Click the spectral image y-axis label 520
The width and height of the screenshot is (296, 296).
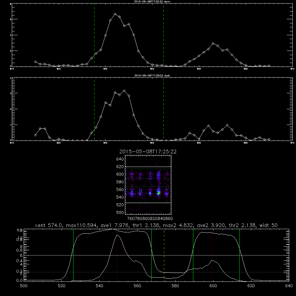[120, 205]
